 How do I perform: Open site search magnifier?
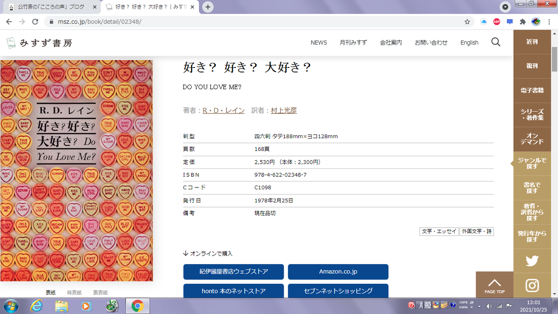tap(496, 42)
